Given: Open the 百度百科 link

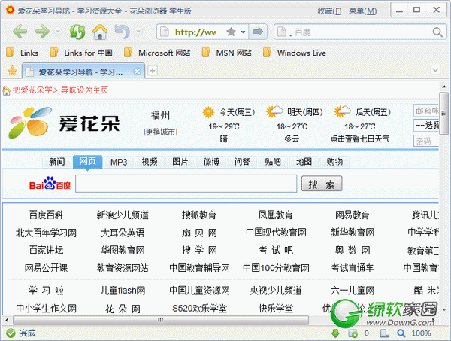Looking at the screenshot, I should [x=46, y=215].
